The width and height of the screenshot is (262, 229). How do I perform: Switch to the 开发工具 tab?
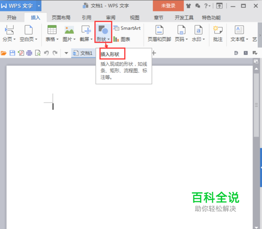184,18
